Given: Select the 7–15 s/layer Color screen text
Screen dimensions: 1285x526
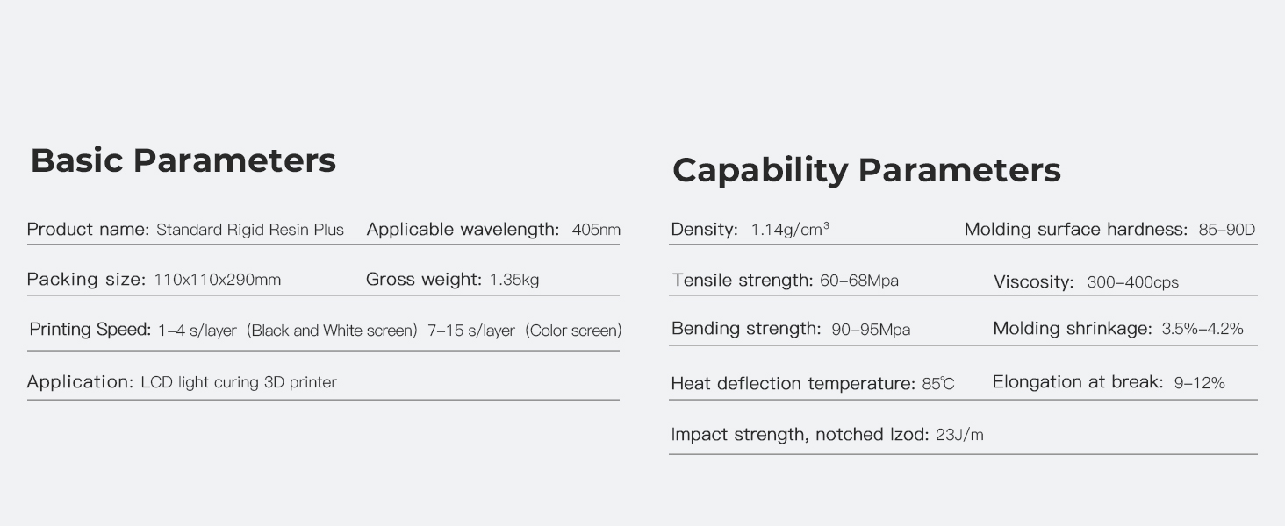Looking at the screenshot, I should coord(524,331).
